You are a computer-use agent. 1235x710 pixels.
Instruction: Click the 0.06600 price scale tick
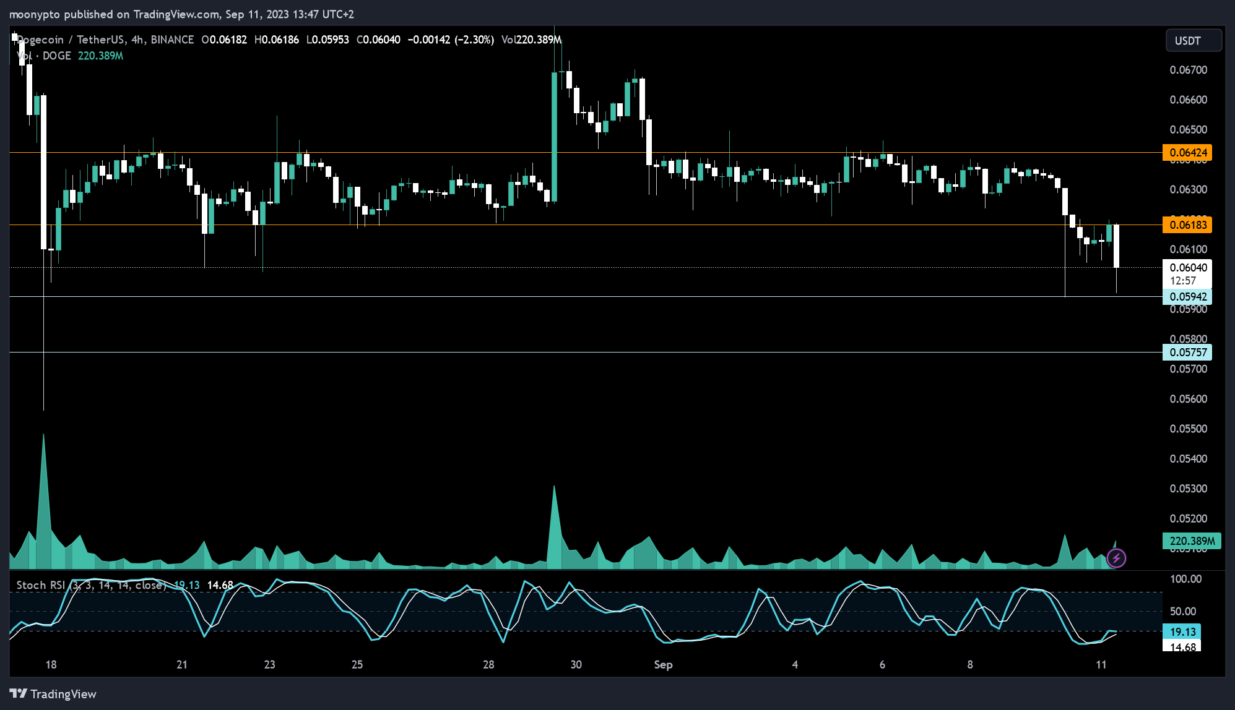pos(1188,100)
